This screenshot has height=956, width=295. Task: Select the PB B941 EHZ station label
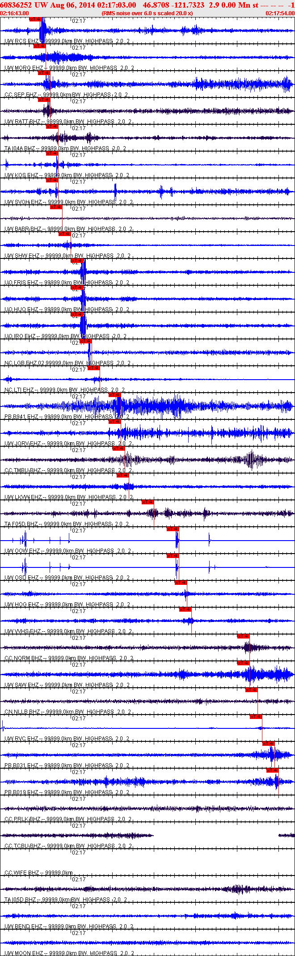pyautogui.click(x=21, y=417)
